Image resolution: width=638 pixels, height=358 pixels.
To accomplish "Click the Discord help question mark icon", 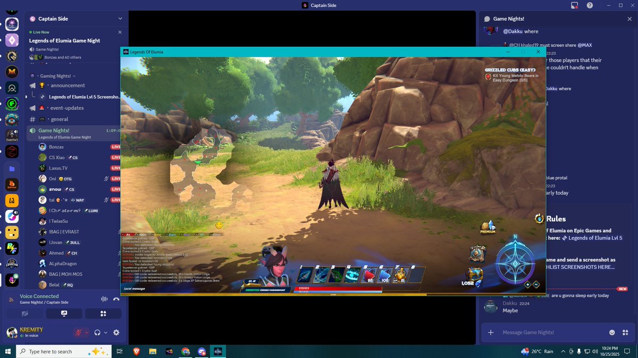I will (590, 5).
